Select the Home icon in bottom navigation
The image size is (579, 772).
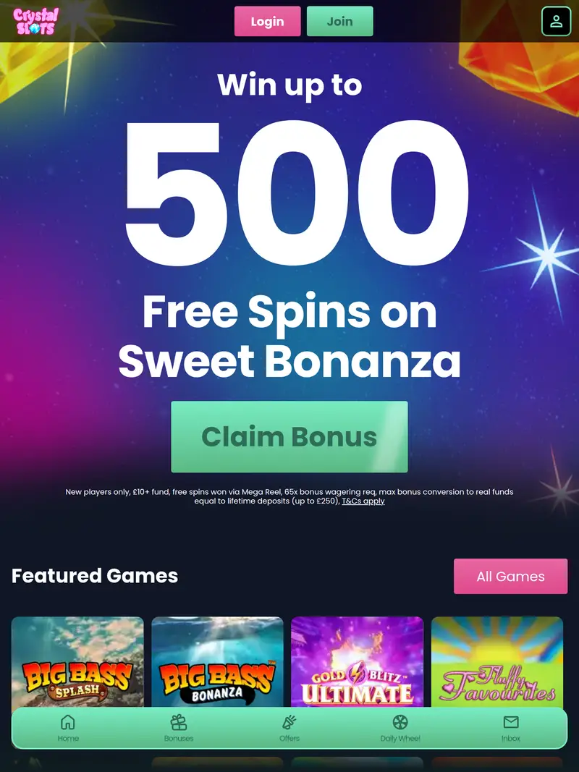67,722
